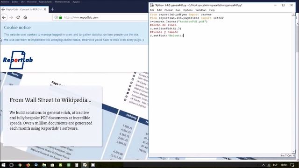Minimize the IDLE generaPdf.py window
Image resolution: width=299 pixels, height=168 pixels.
[275, 5]
